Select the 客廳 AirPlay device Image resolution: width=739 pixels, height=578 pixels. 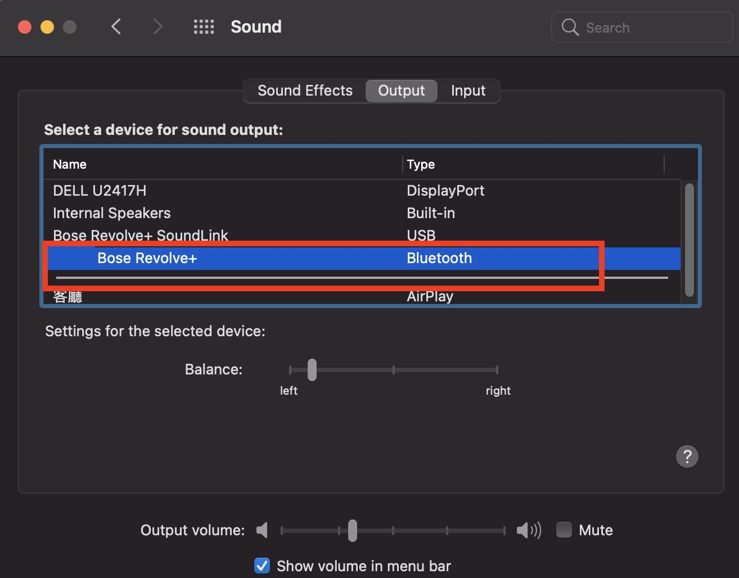coord(362,296)
